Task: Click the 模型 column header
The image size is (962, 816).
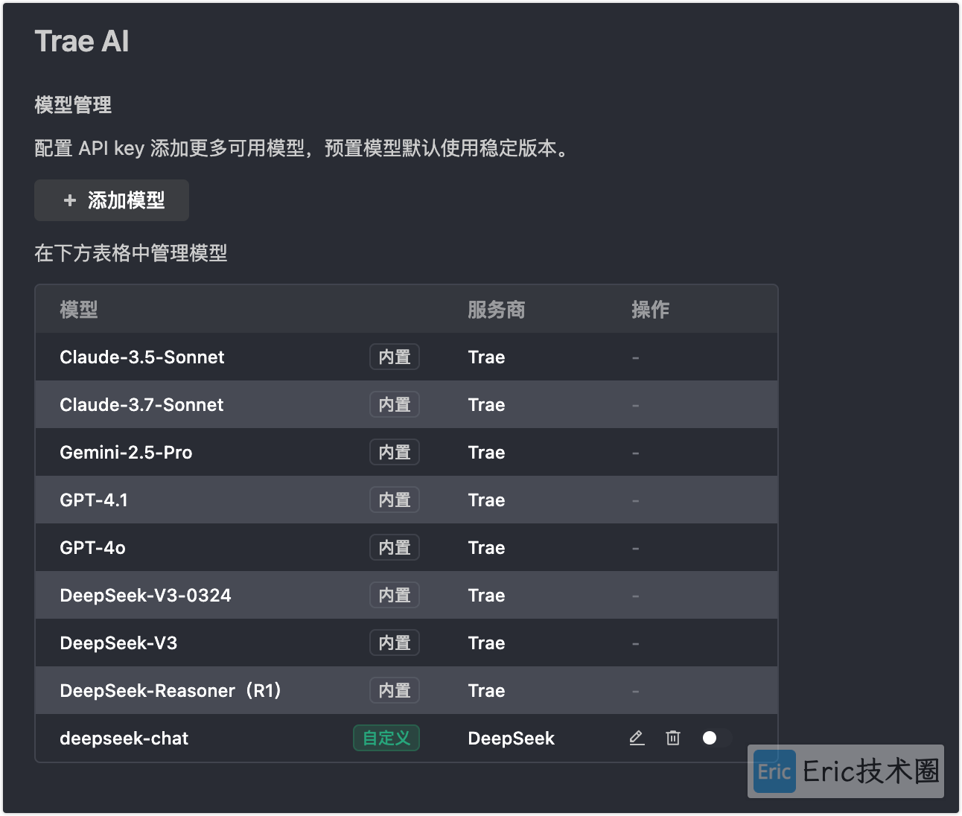Action: [x=79, y=310]
